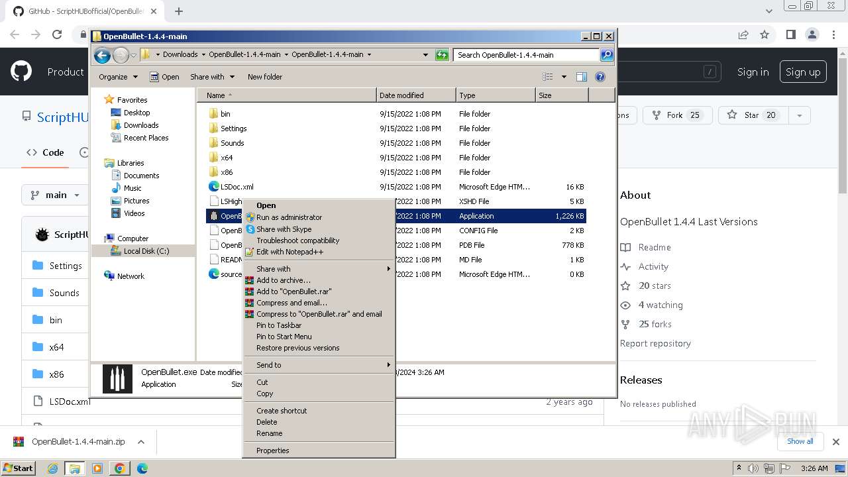
Task: Click the Activity link in About section
Action: pos(653,266)
